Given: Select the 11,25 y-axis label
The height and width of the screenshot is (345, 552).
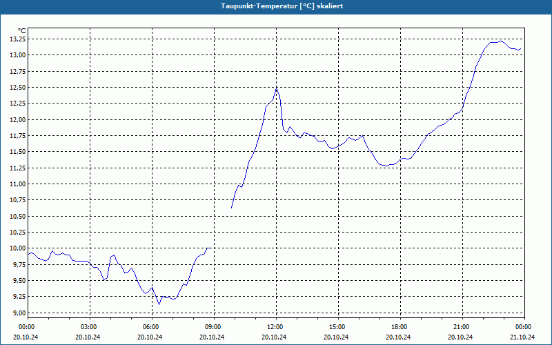Looking at the screenshot, I should point(17,168).
